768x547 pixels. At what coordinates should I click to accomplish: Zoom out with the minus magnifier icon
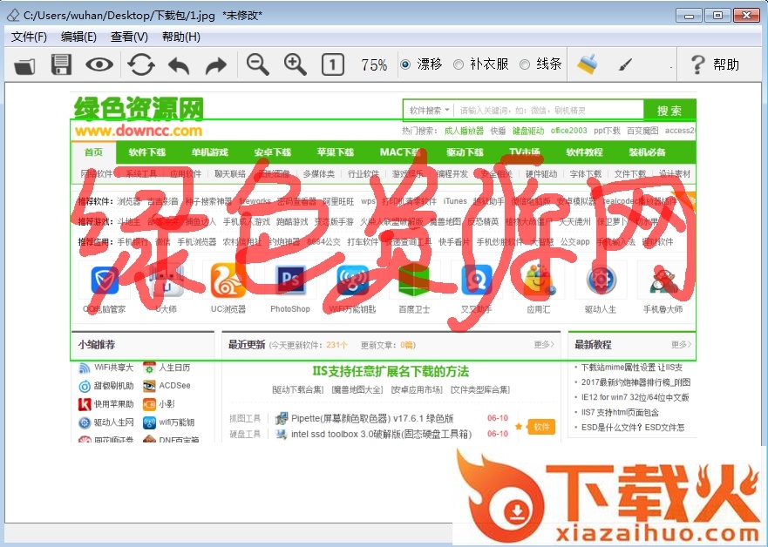coord(258,64)
